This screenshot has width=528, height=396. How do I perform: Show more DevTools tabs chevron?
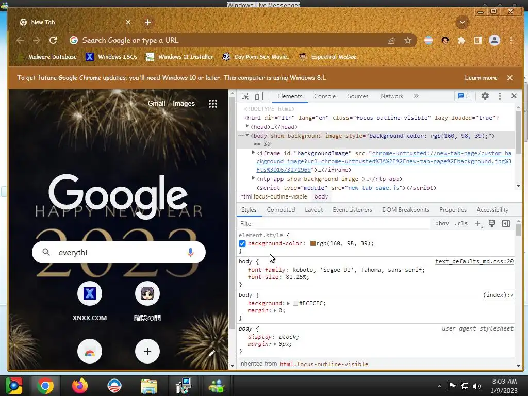click(x=416, y=96)
